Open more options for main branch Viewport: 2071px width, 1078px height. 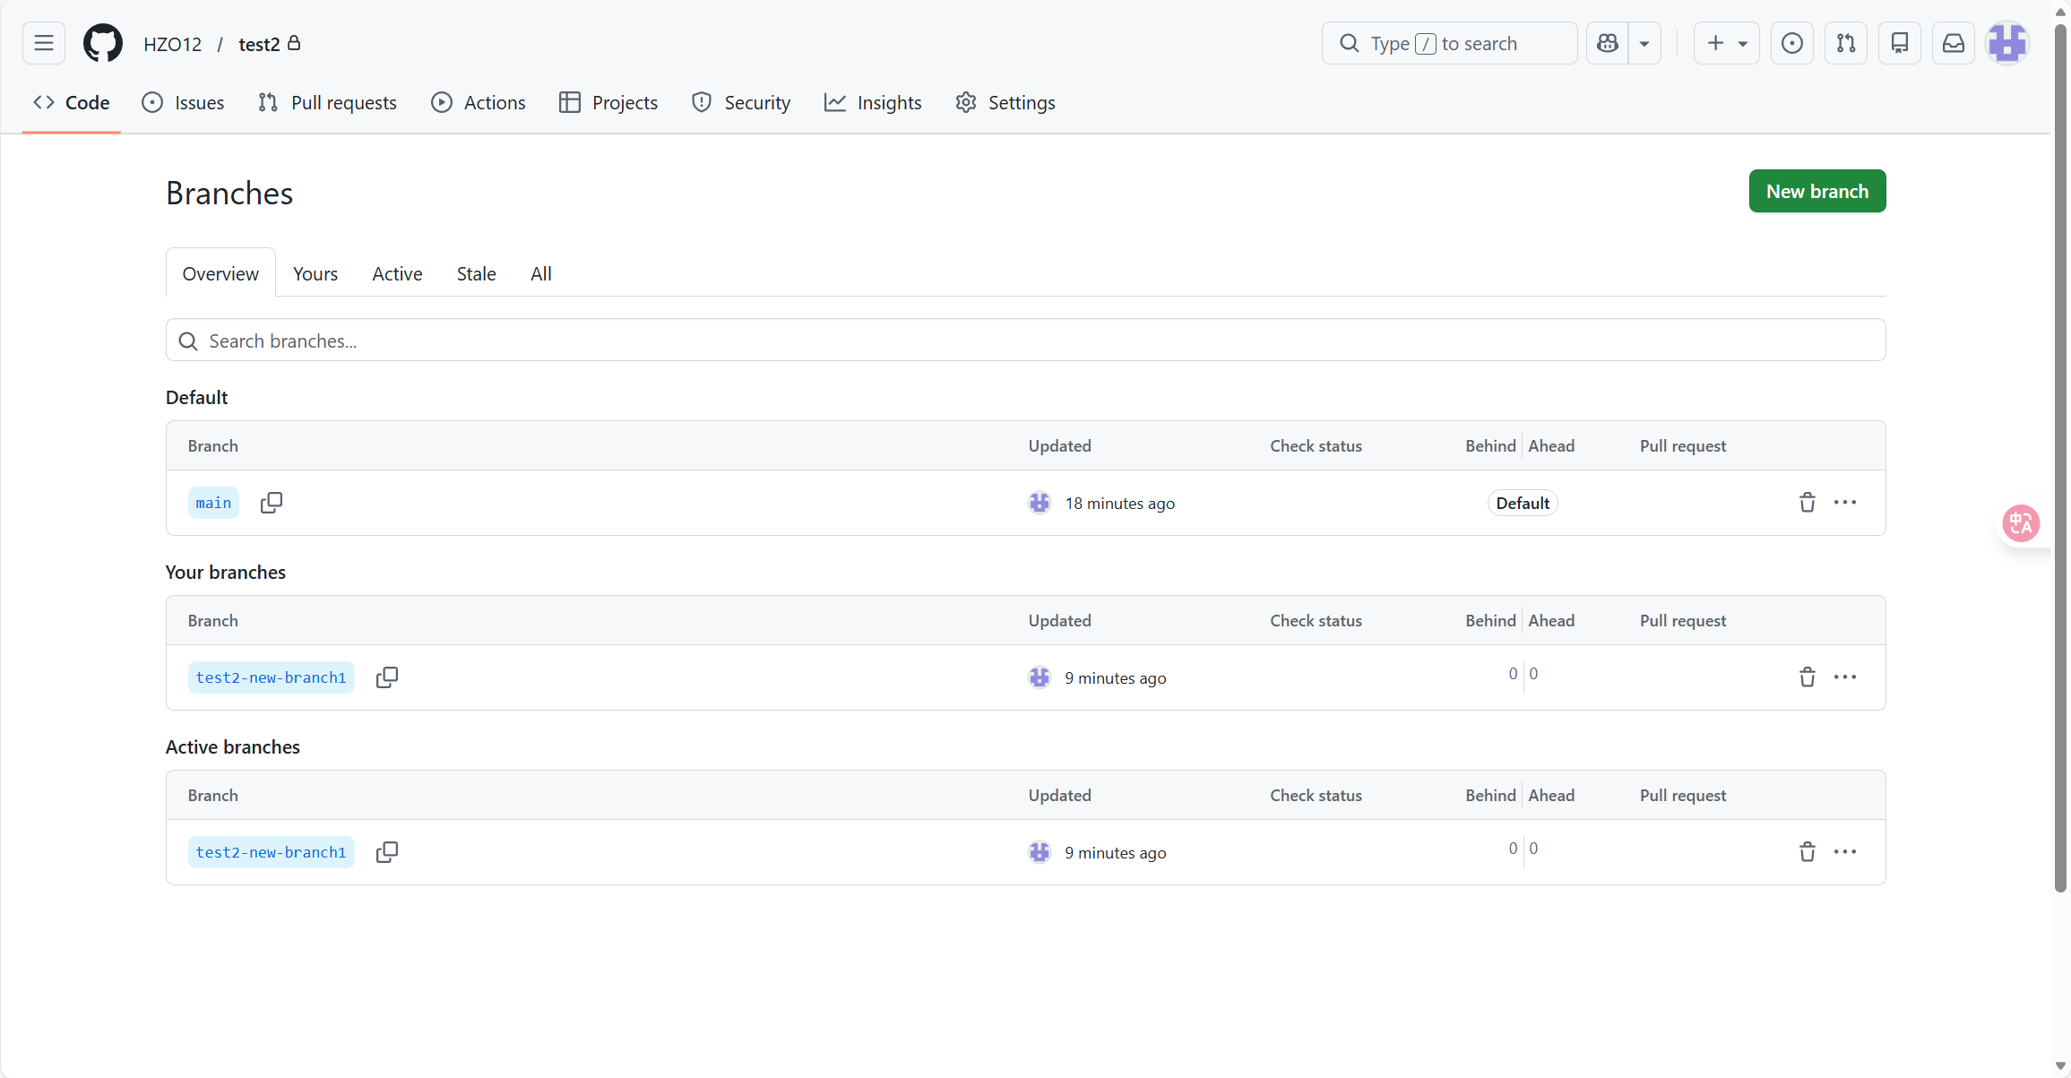pos(1845,503)
